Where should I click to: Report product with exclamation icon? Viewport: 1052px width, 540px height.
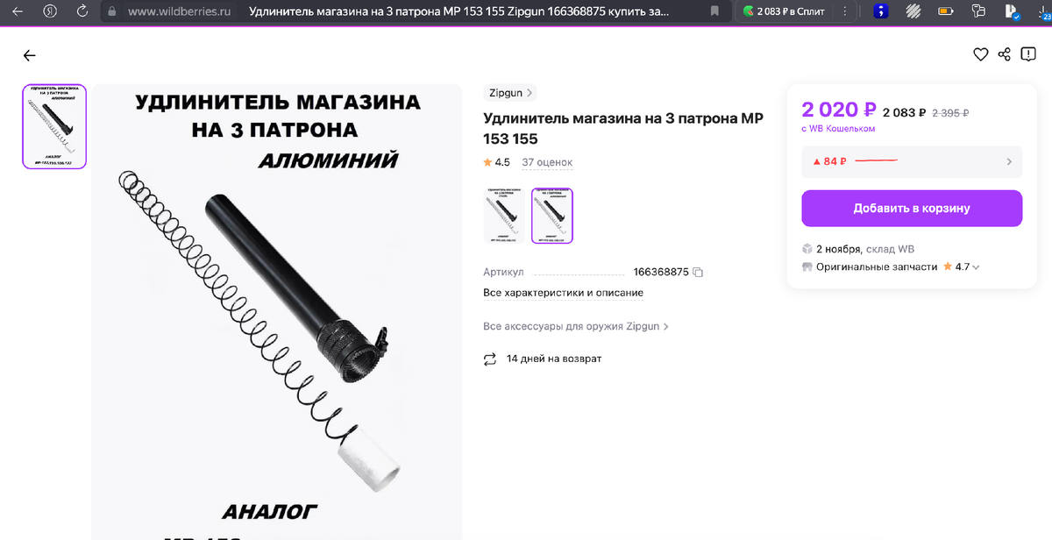[x=1027, y=55]
